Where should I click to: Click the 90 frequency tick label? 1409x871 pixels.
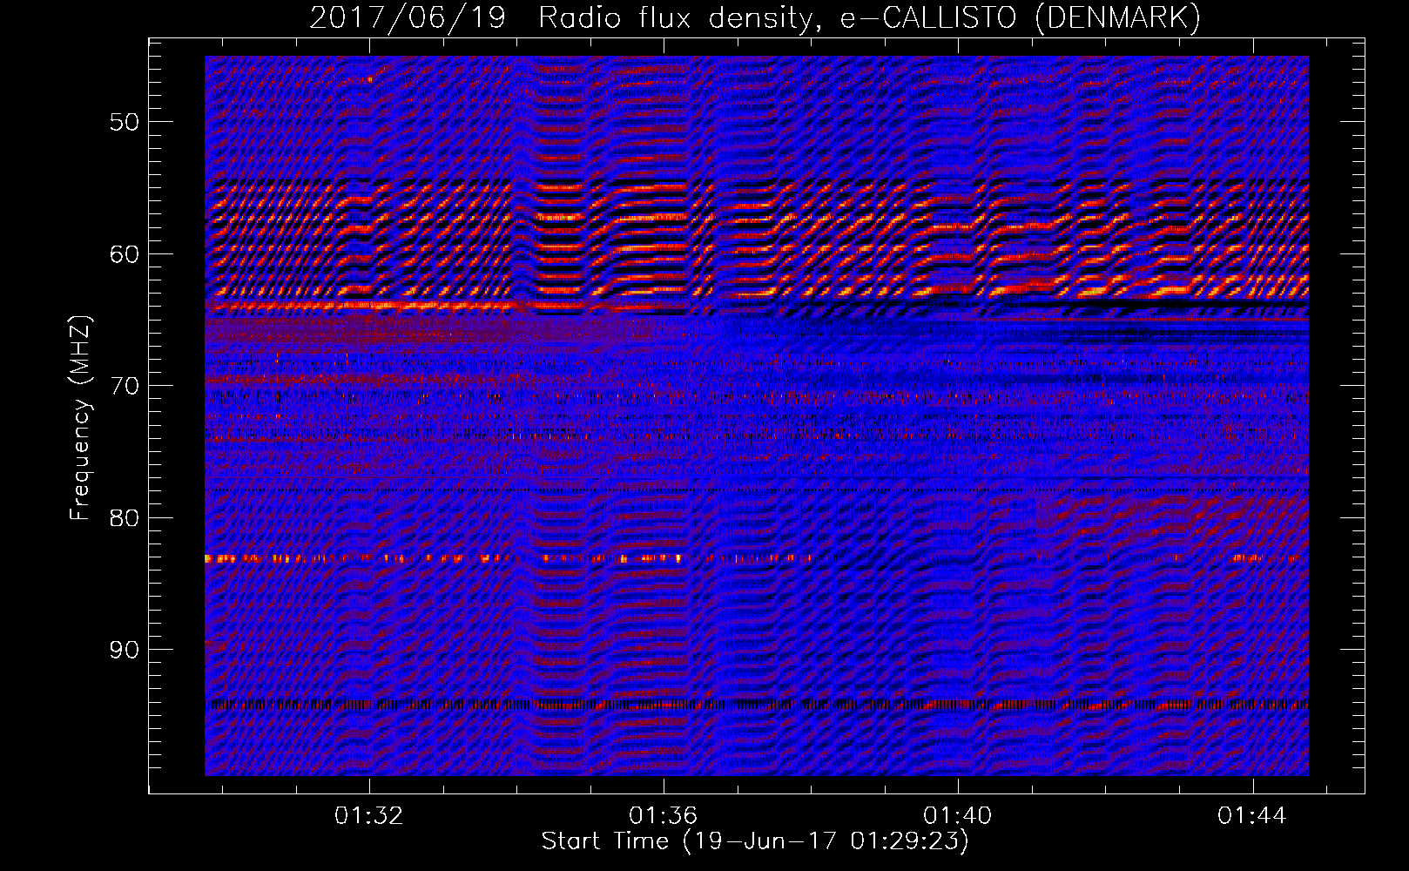click(124, 650)
